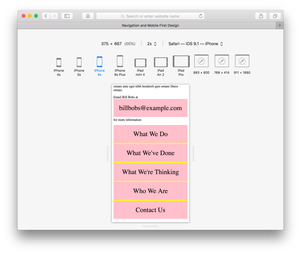Show all tabs with the tabs overview icon

click(275, 16)
